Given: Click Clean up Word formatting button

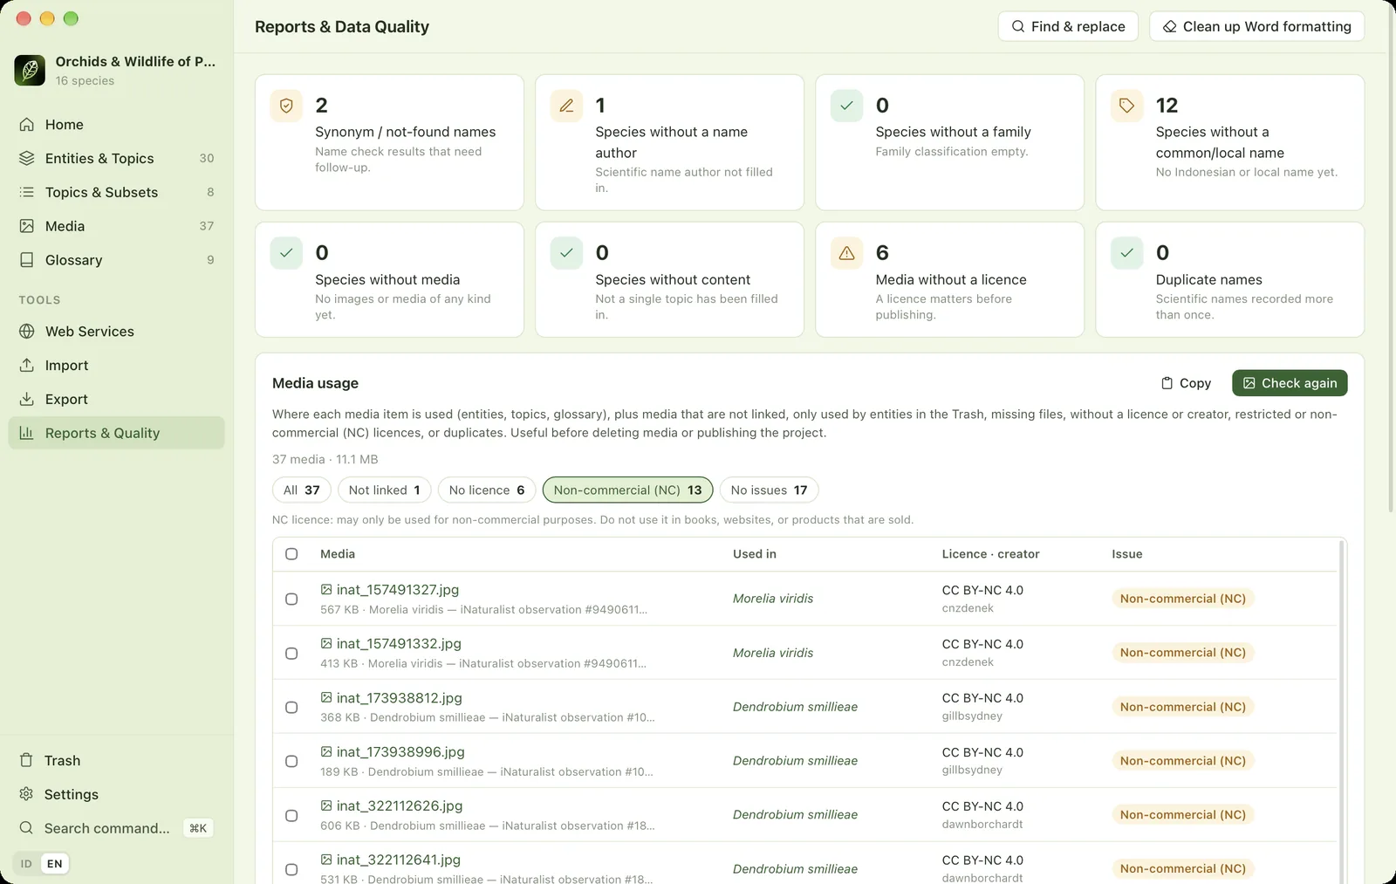Looking at the screenshot, I should click(x=1257, y=26).
